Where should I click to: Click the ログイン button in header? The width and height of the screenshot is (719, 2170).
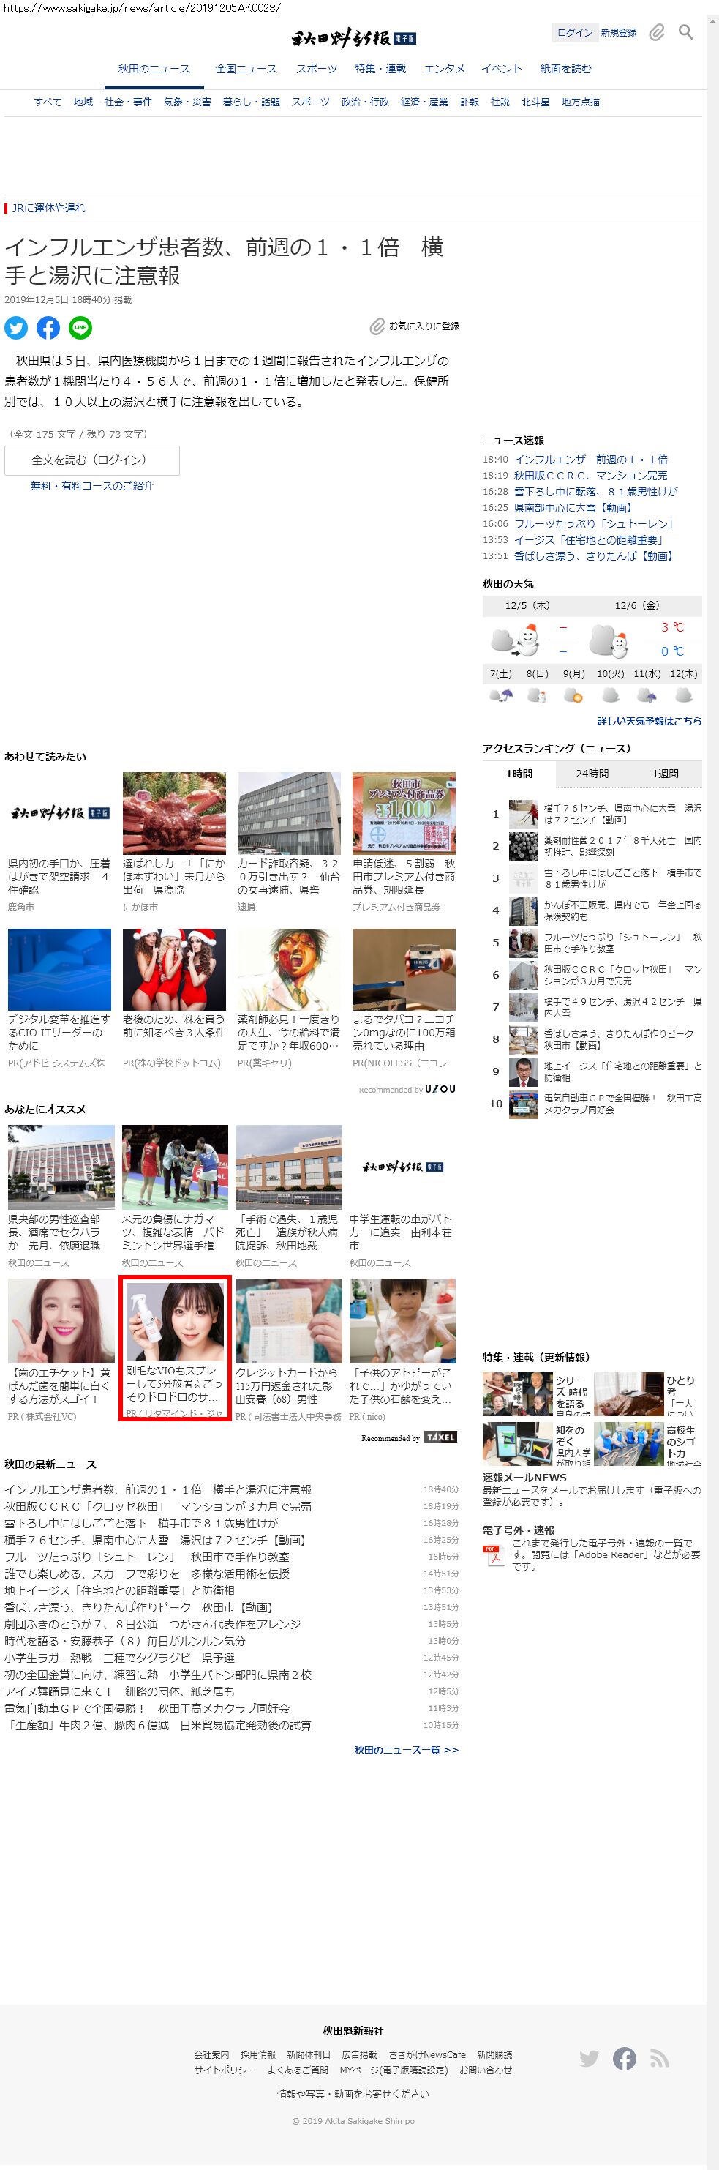[x=574, y=33]
